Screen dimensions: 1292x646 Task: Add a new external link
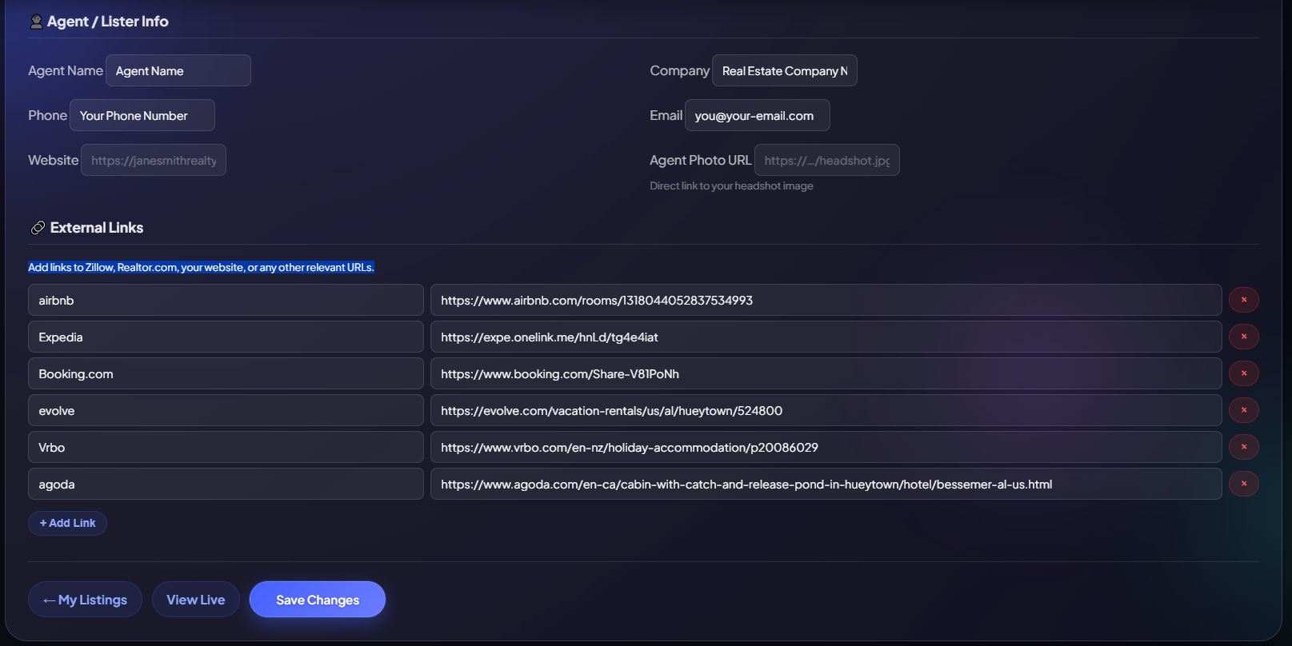[67, 523]
